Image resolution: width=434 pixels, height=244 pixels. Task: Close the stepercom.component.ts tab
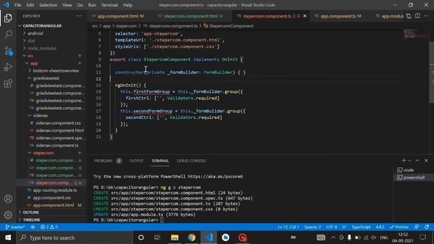click(304, 16)
